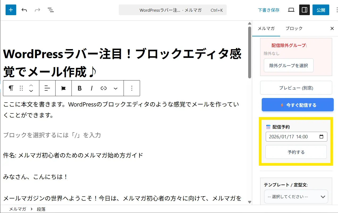Viewport: 338px width, 213px height.
Task: Select the メルマガ sidebar tab
Action: 266,28
